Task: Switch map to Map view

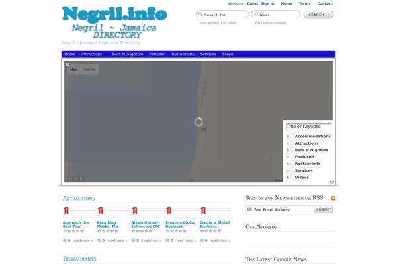Action: pos(73,69)
